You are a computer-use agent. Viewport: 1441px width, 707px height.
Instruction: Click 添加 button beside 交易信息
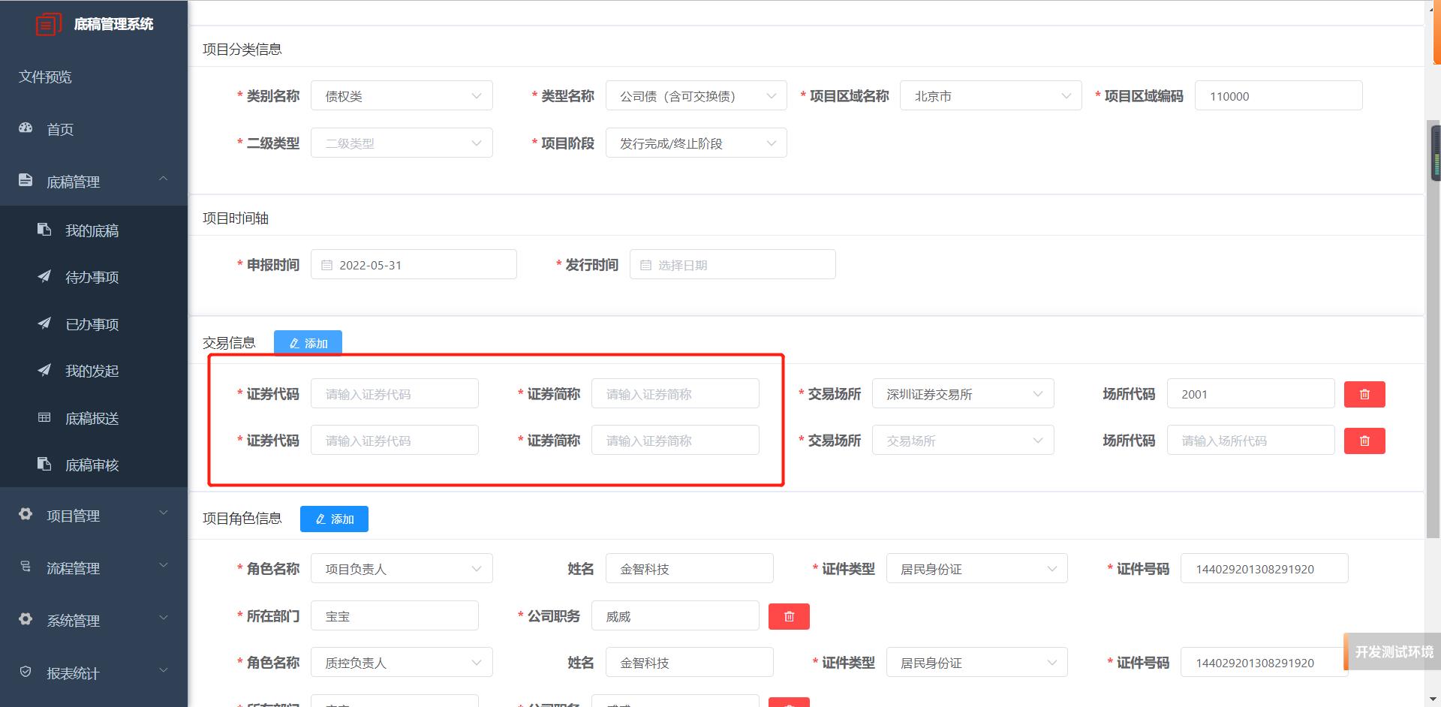point(308,343)
